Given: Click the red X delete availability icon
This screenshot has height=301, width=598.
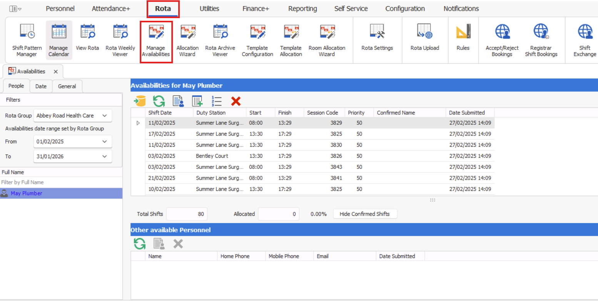Looking at the screenshot, I should 236,101.
